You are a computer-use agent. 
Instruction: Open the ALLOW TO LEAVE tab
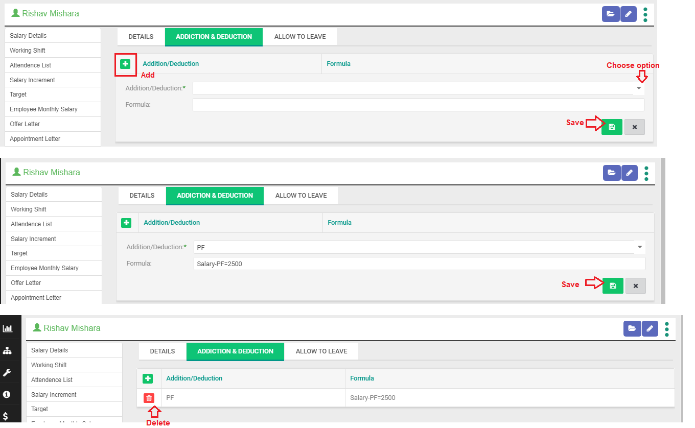(299, 36)
